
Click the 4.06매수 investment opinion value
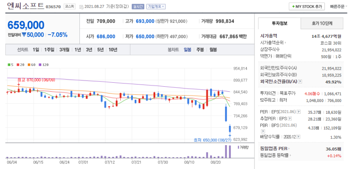(312, 93)
